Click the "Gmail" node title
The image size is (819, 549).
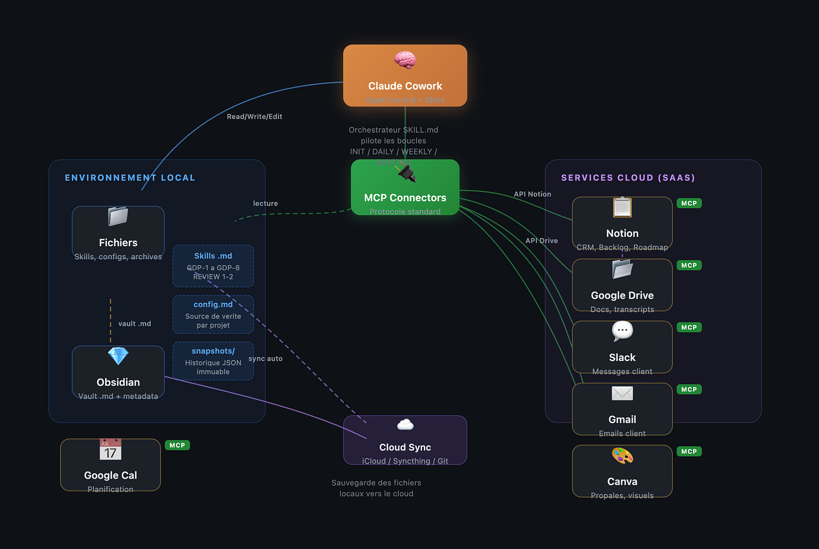[x=622, y=420]
